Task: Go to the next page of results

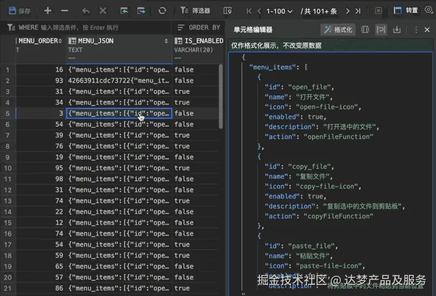Action: [347, 10]
